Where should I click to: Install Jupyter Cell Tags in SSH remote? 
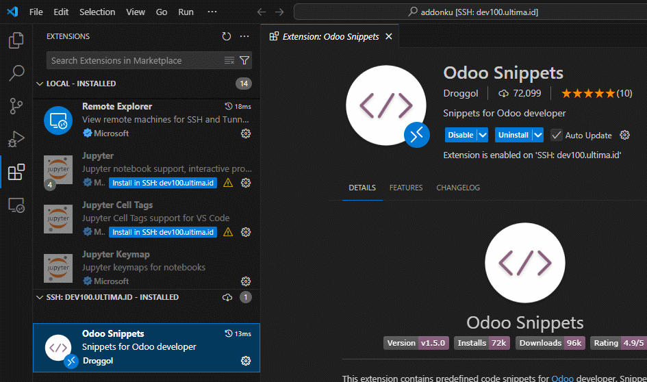point(163,232)
